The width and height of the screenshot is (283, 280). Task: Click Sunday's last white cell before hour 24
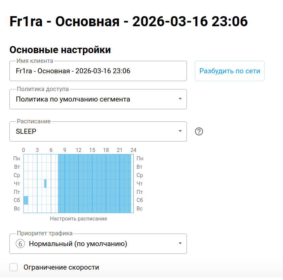point(132,209)
